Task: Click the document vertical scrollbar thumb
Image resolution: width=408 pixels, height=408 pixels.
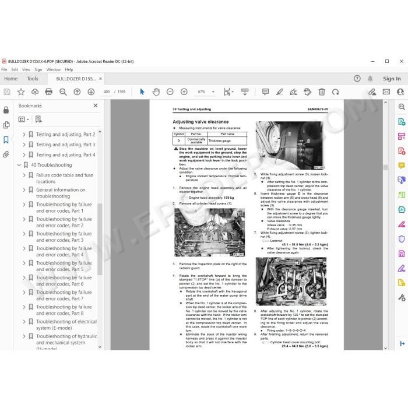Action: [385, 167]
